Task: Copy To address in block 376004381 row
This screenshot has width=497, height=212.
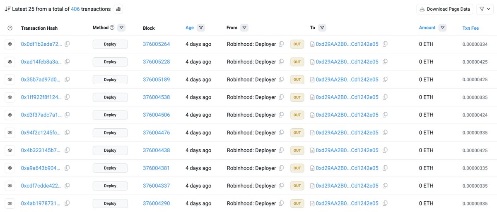Action: [385, 168]
